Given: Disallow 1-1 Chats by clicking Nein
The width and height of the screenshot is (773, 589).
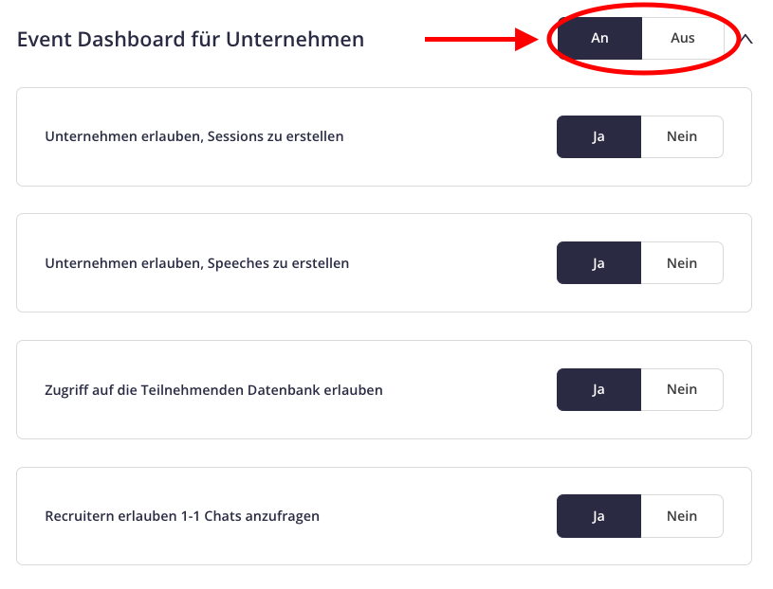Looking at the screenshot, I should (682, 516).
